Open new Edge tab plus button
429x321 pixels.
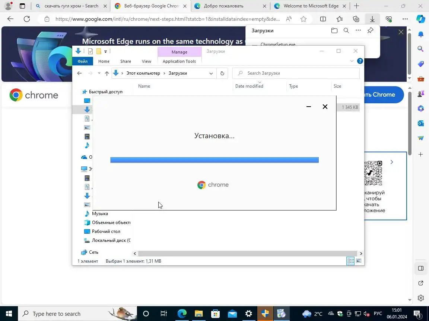point(356,6)
